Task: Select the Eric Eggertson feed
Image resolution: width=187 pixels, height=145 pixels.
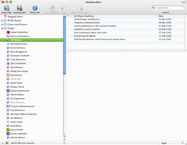Action: 18,99
